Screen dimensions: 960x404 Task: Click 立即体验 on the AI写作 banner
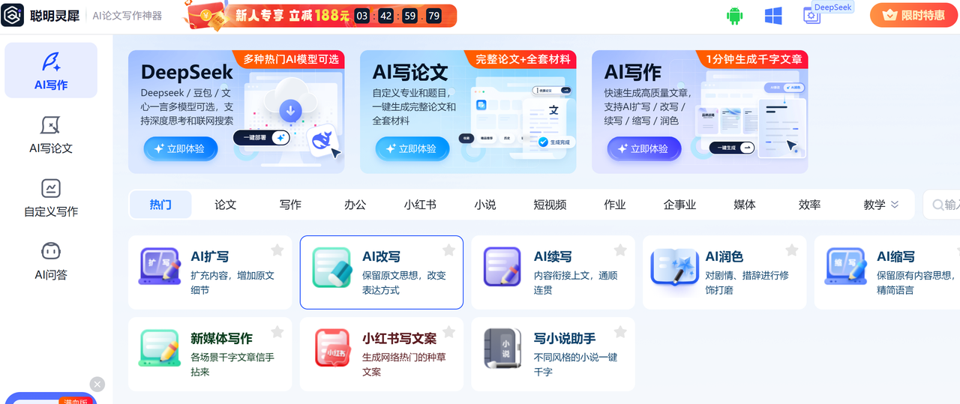tap(643, 148)
